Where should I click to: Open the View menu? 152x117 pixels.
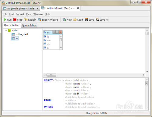tap(29, 14)
